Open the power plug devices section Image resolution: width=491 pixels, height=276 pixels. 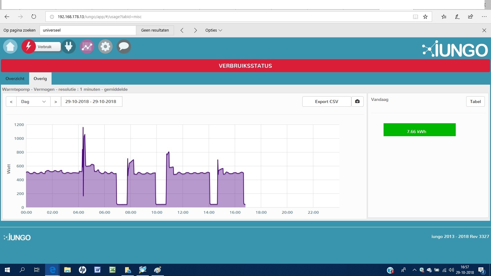tap(69, 47)
